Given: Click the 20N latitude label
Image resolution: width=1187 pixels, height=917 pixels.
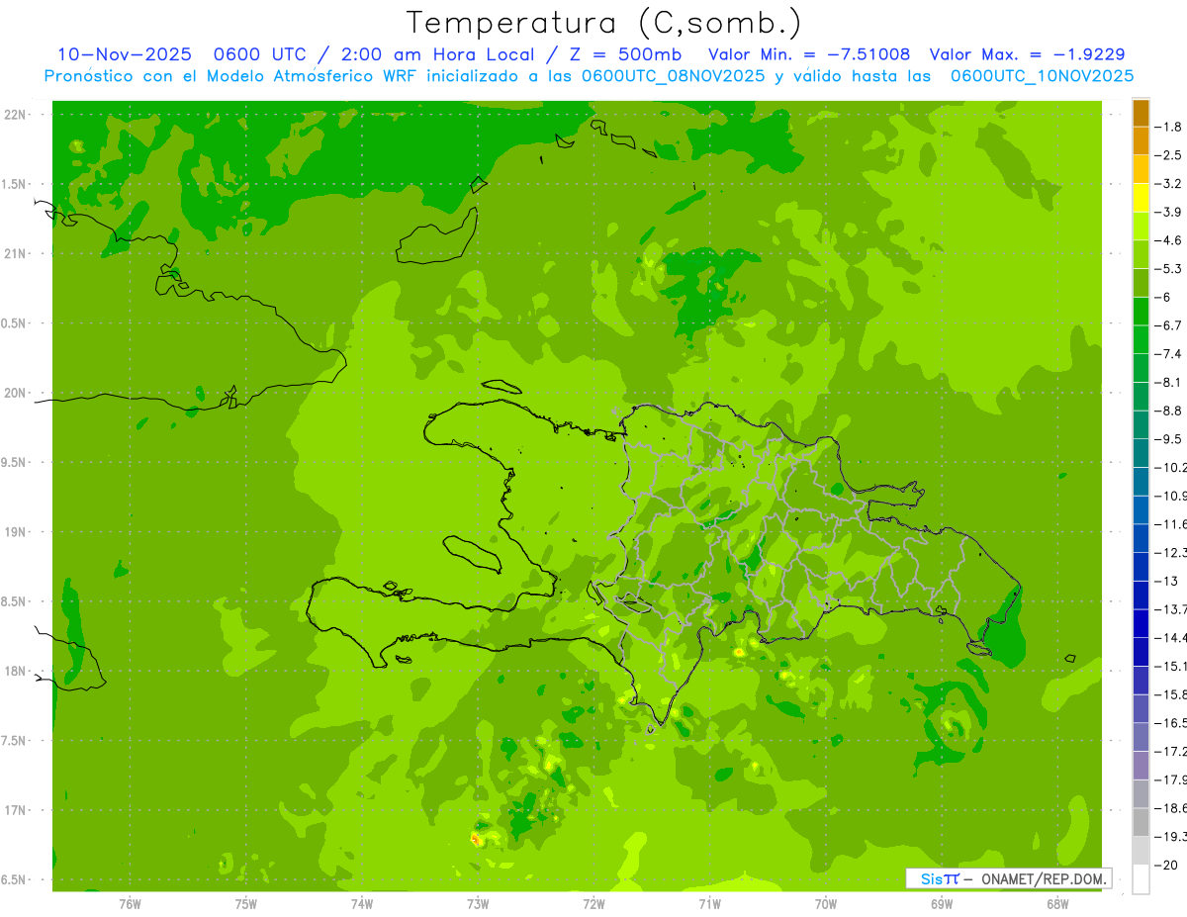Looking at the screenshot, I should [16, 393].
